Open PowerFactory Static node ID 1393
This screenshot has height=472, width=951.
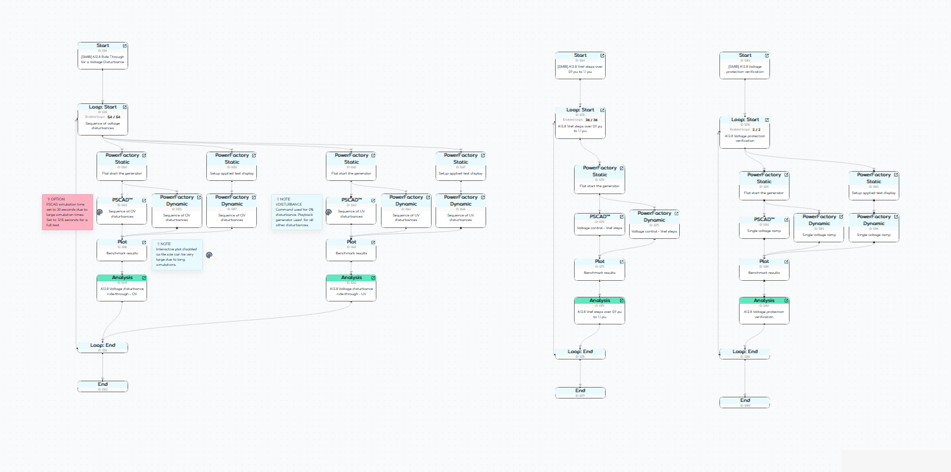(896, 175)
